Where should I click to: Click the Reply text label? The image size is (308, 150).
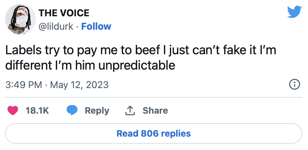coord(97,110)
